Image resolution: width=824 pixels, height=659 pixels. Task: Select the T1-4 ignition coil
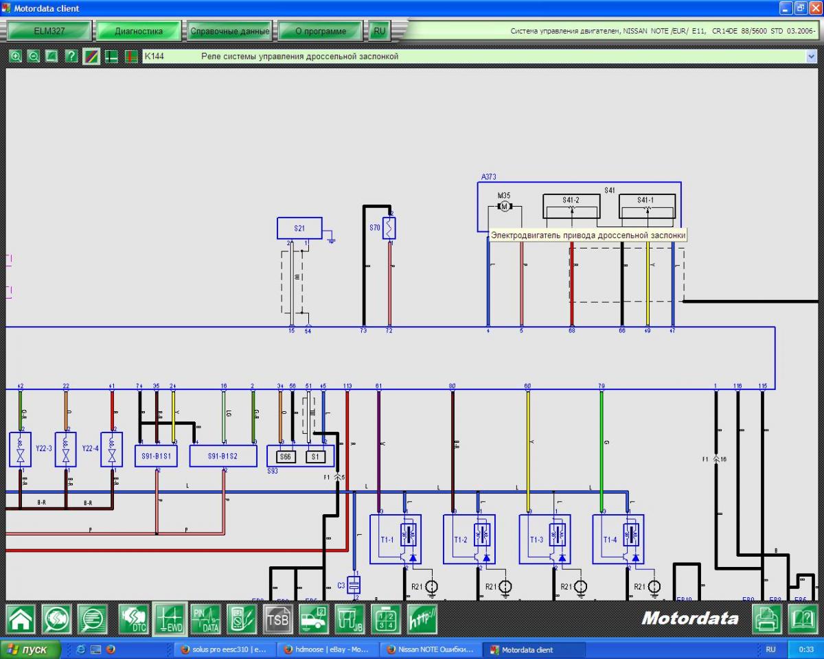click(x=618, y=539)
